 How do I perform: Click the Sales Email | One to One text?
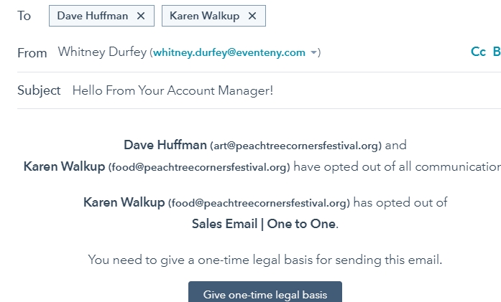[x=264, y=223]
